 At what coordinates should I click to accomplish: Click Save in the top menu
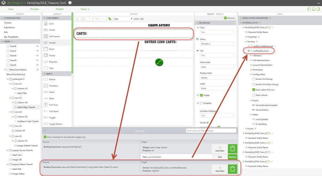(x=11, y=9)
